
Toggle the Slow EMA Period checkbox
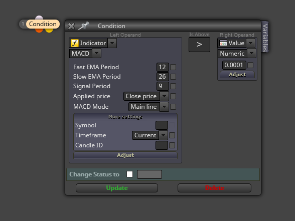point(173,77)
